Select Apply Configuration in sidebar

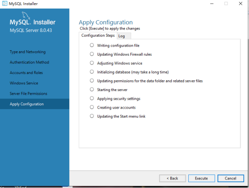coord(35,104)
